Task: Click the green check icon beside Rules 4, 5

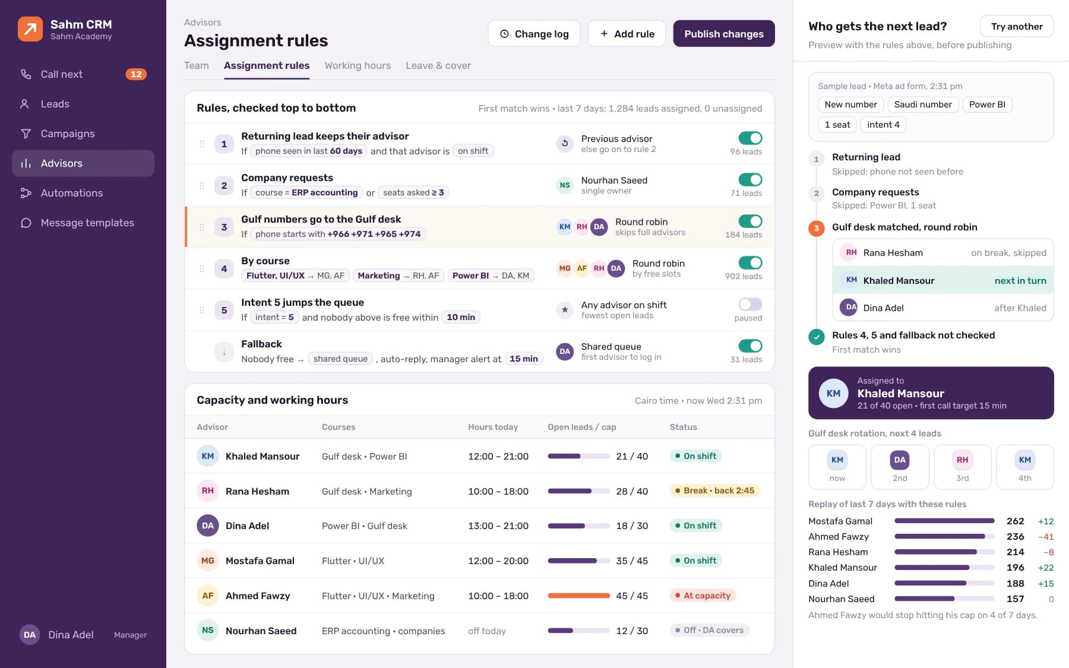Action: (817, 337)
